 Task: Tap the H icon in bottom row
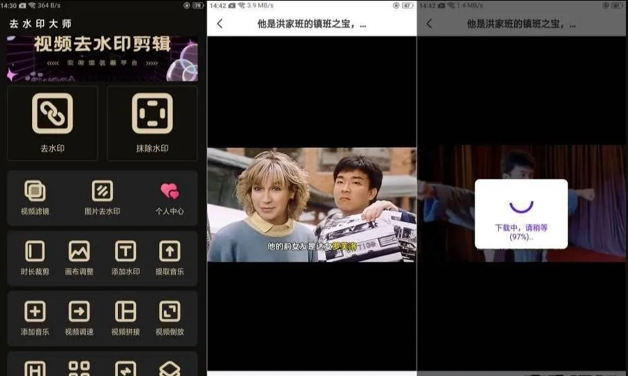pos(35,368)
